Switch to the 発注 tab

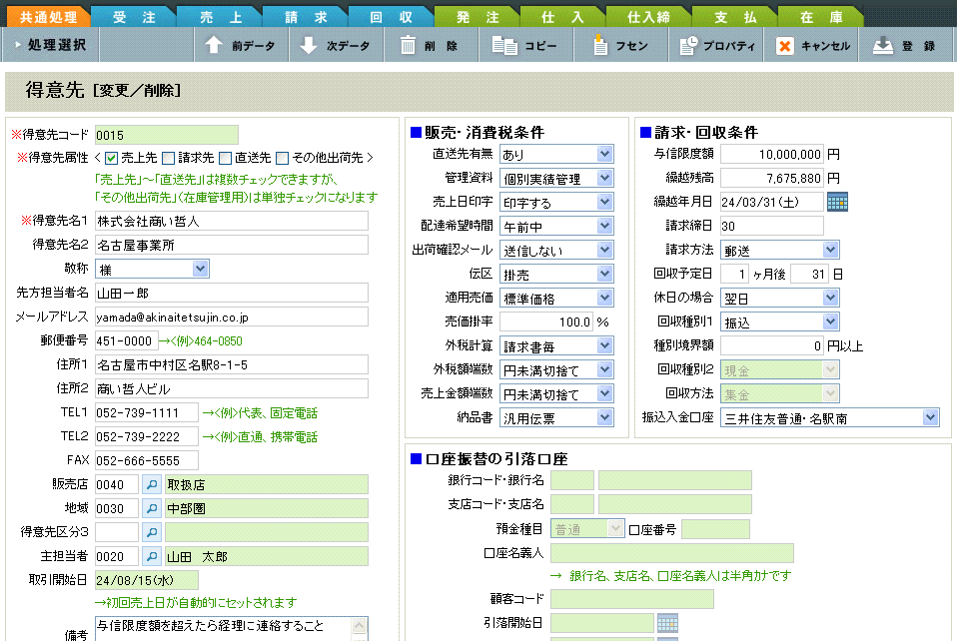[x=478, y=16]
